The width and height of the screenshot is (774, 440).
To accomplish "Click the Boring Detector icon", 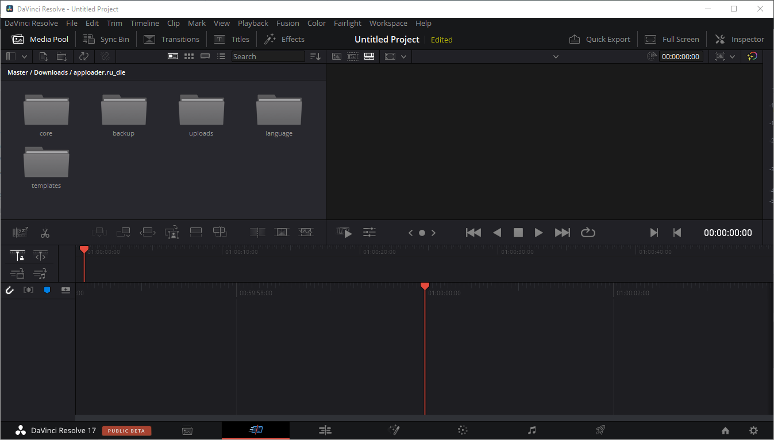I will click(x=20, y=232).
